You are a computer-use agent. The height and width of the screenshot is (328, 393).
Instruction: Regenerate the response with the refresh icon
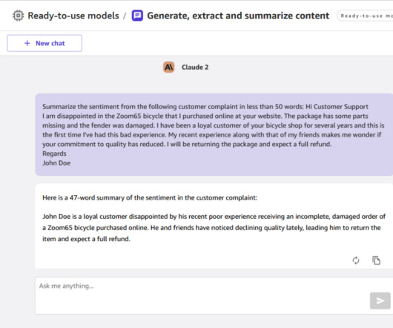click(x=356, y=260)
